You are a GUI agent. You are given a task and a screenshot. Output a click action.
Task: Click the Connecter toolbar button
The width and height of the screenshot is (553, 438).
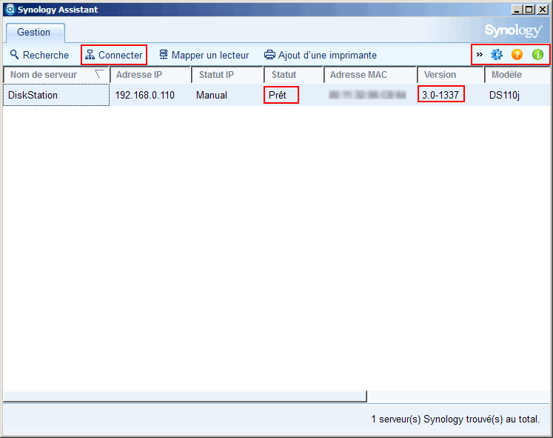click(x=113, y=55)
